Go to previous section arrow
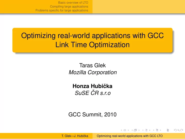The width and height of the screenshot is (185, 139). pyautogui.click(x=154, y=130)
